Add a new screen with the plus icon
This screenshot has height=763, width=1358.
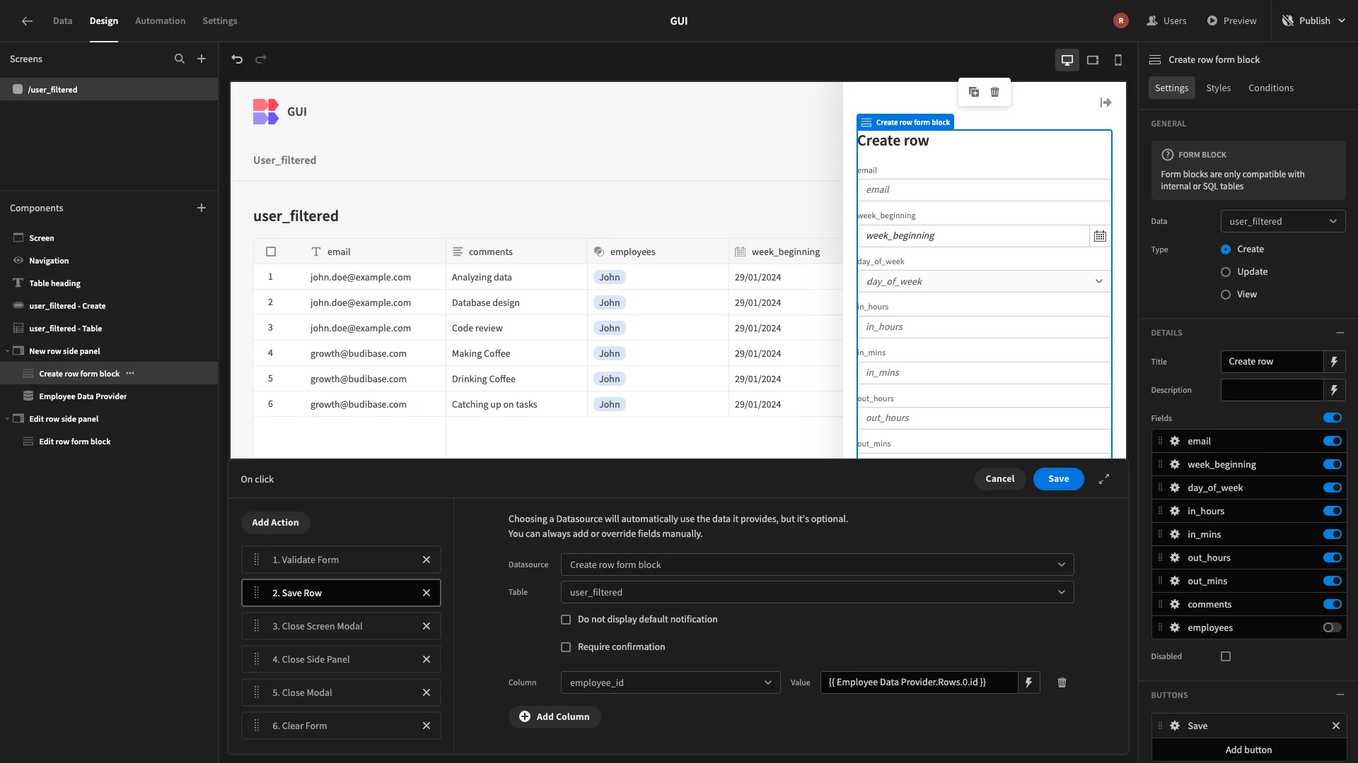point(202,59)
